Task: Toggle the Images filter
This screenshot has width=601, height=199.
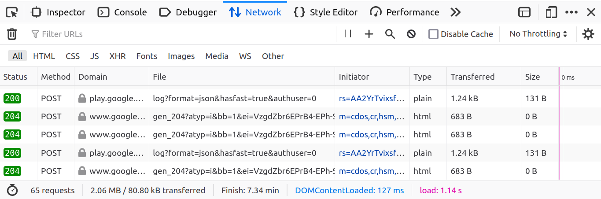Action: (x=181, y=56)
